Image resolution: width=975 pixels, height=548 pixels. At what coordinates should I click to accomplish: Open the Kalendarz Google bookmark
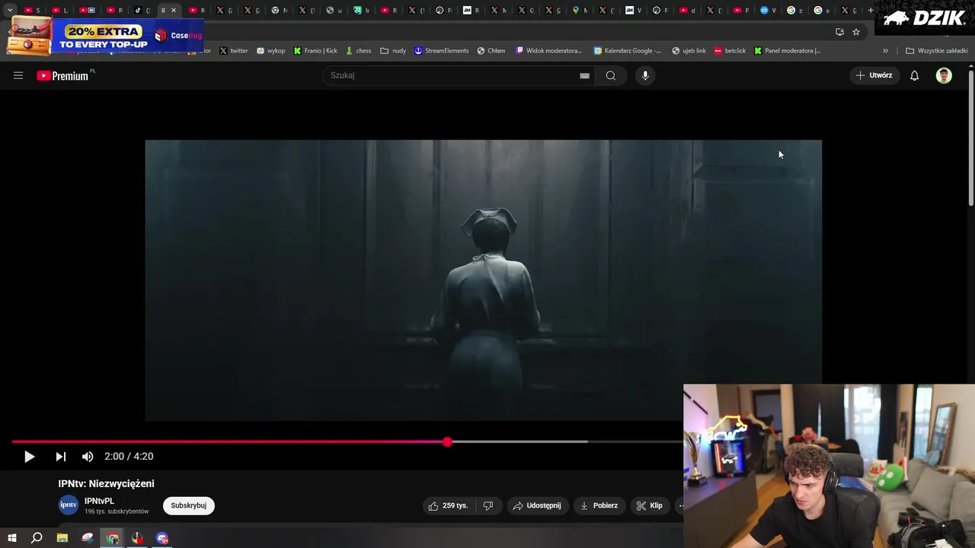point(628,51)
